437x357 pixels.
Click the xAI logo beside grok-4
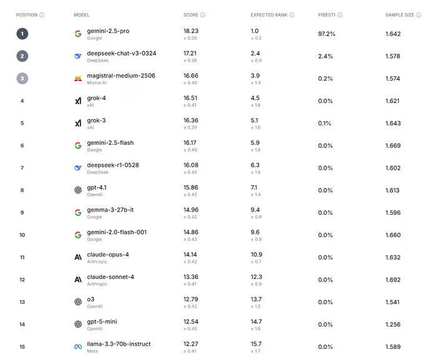(78, 101)
